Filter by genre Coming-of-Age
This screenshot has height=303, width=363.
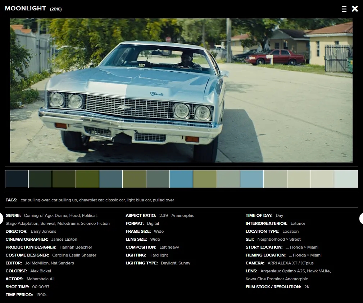[x=38, y=215]
